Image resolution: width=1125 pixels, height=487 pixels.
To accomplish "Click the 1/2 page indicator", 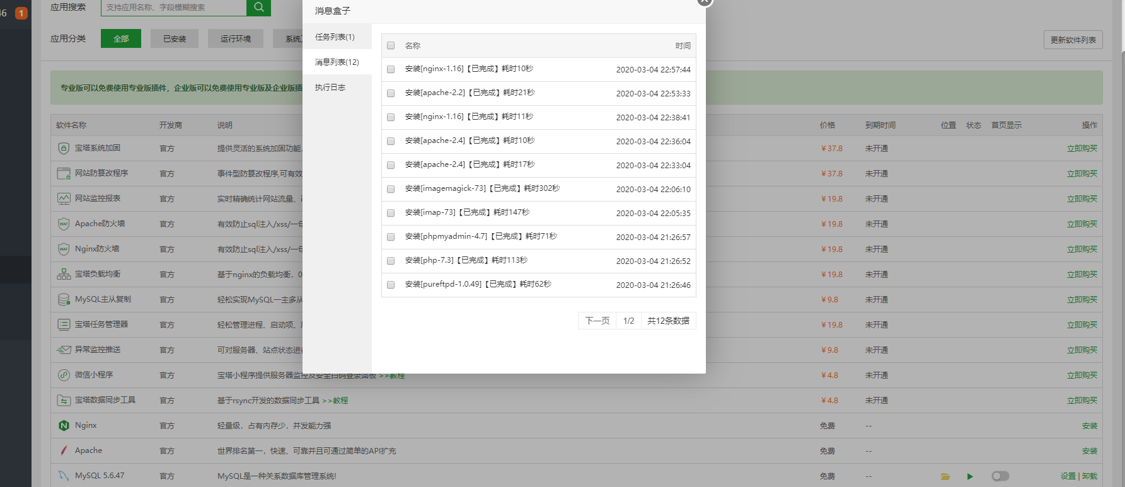I will (x=629, y=321).
